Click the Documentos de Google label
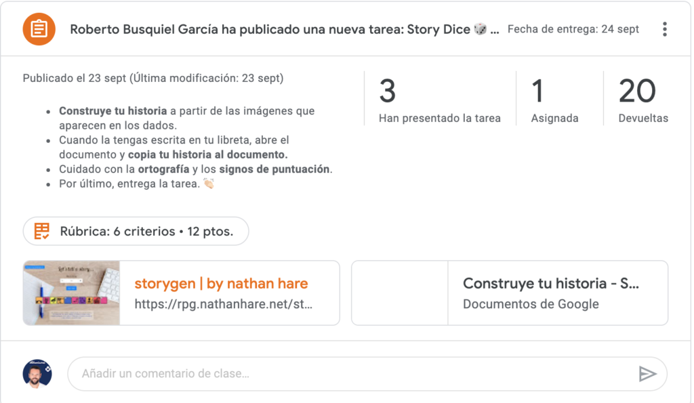Image resolution: width=694 pixels, height=403 pixels. tap(531, 304)
